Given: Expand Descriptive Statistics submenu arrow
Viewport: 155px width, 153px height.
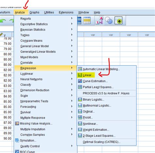Looking at the screenshot, I should pos(72,24).
